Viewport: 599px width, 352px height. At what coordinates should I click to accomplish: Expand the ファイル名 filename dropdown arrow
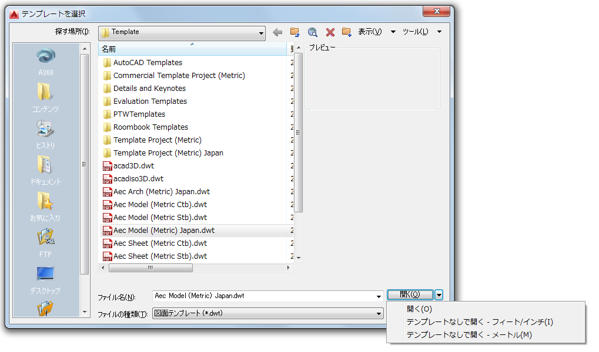[x=379, y=296]
